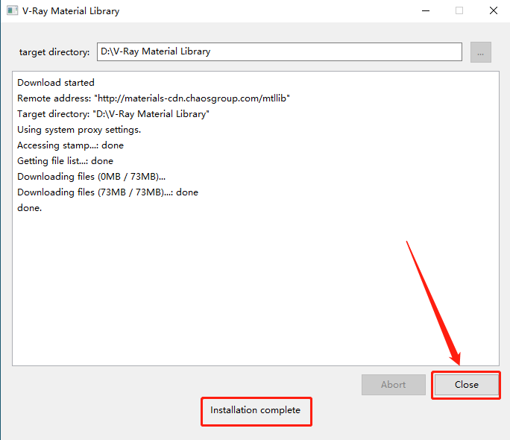Image resolution: width=510 pixels, height=440 pixels.
Task: Click the V-Ray Material Library title icon
Action: pos(13,10)
